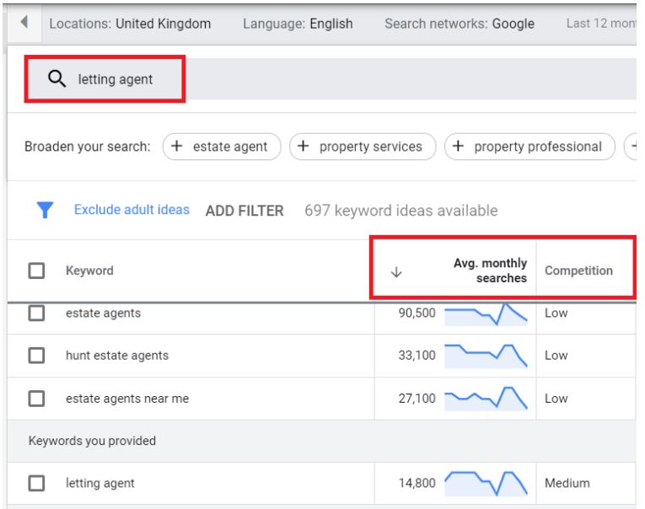Screen dimensions: 645x509
Task: Tick checkbox for hunt estate agents
Action: [x=36, y=356]
